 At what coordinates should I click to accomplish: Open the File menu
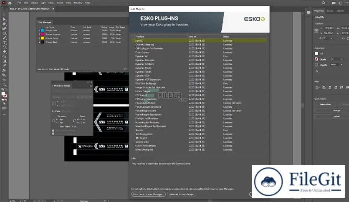coord(19,3)
